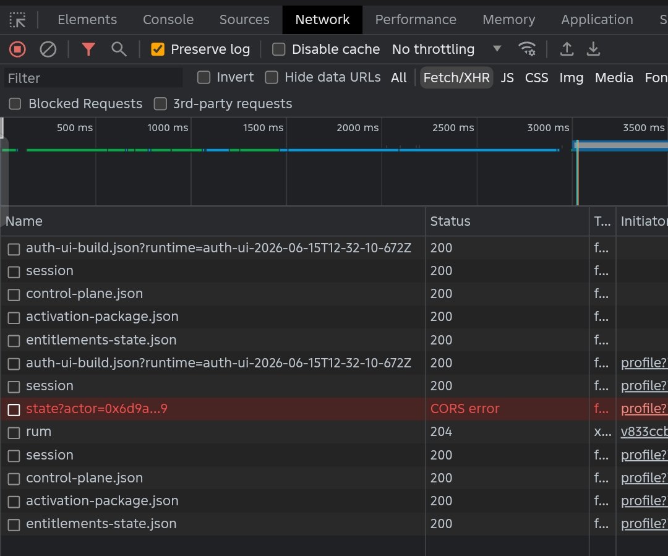Stop recording network log

click(x=17, y=49)
